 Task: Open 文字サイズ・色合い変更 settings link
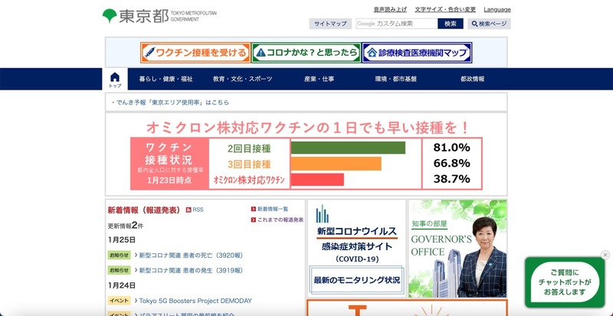pos(445,10)
